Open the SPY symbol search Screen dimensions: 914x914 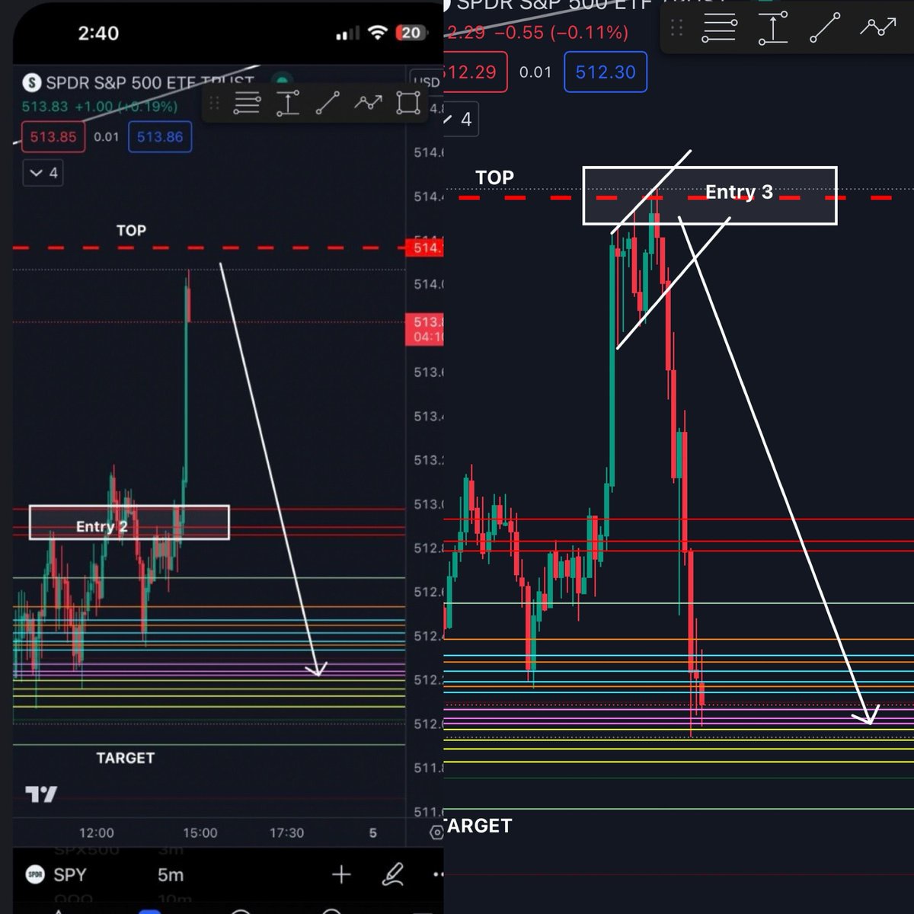tap(70, 875)
